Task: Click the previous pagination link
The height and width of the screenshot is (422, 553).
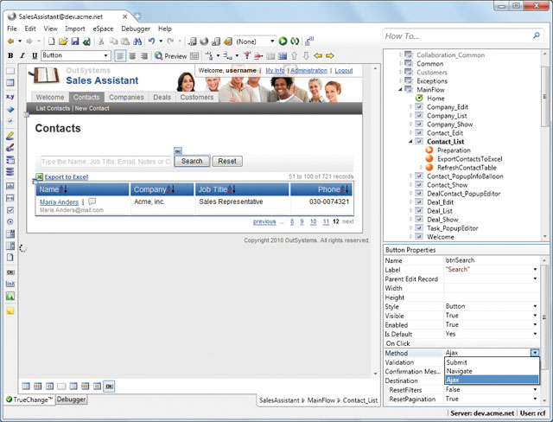Action: [x=264, y=221]
